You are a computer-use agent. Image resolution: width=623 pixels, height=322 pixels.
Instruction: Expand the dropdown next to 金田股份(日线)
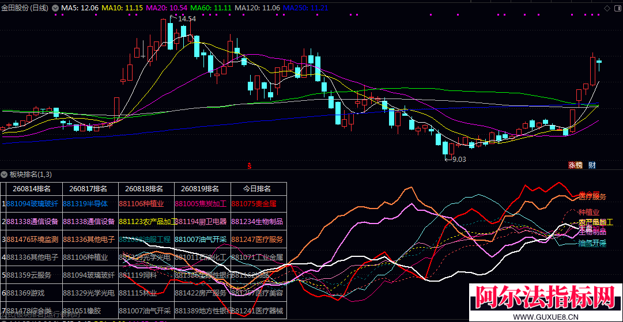tap(55, 8)
